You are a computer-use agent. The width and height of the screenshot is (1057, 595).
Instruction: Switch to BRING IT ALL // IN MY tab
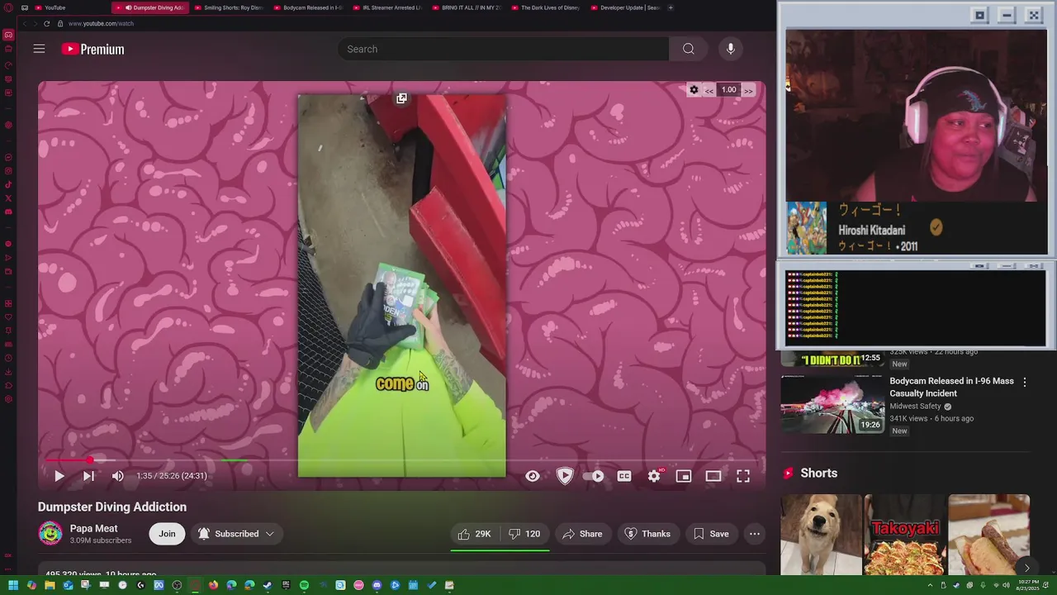pyautogui.click(x=467, y=7)
